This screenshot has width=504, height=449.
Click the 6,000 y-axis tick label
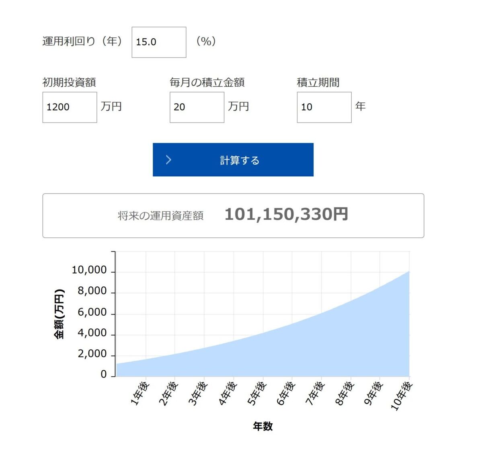(92, 312)
